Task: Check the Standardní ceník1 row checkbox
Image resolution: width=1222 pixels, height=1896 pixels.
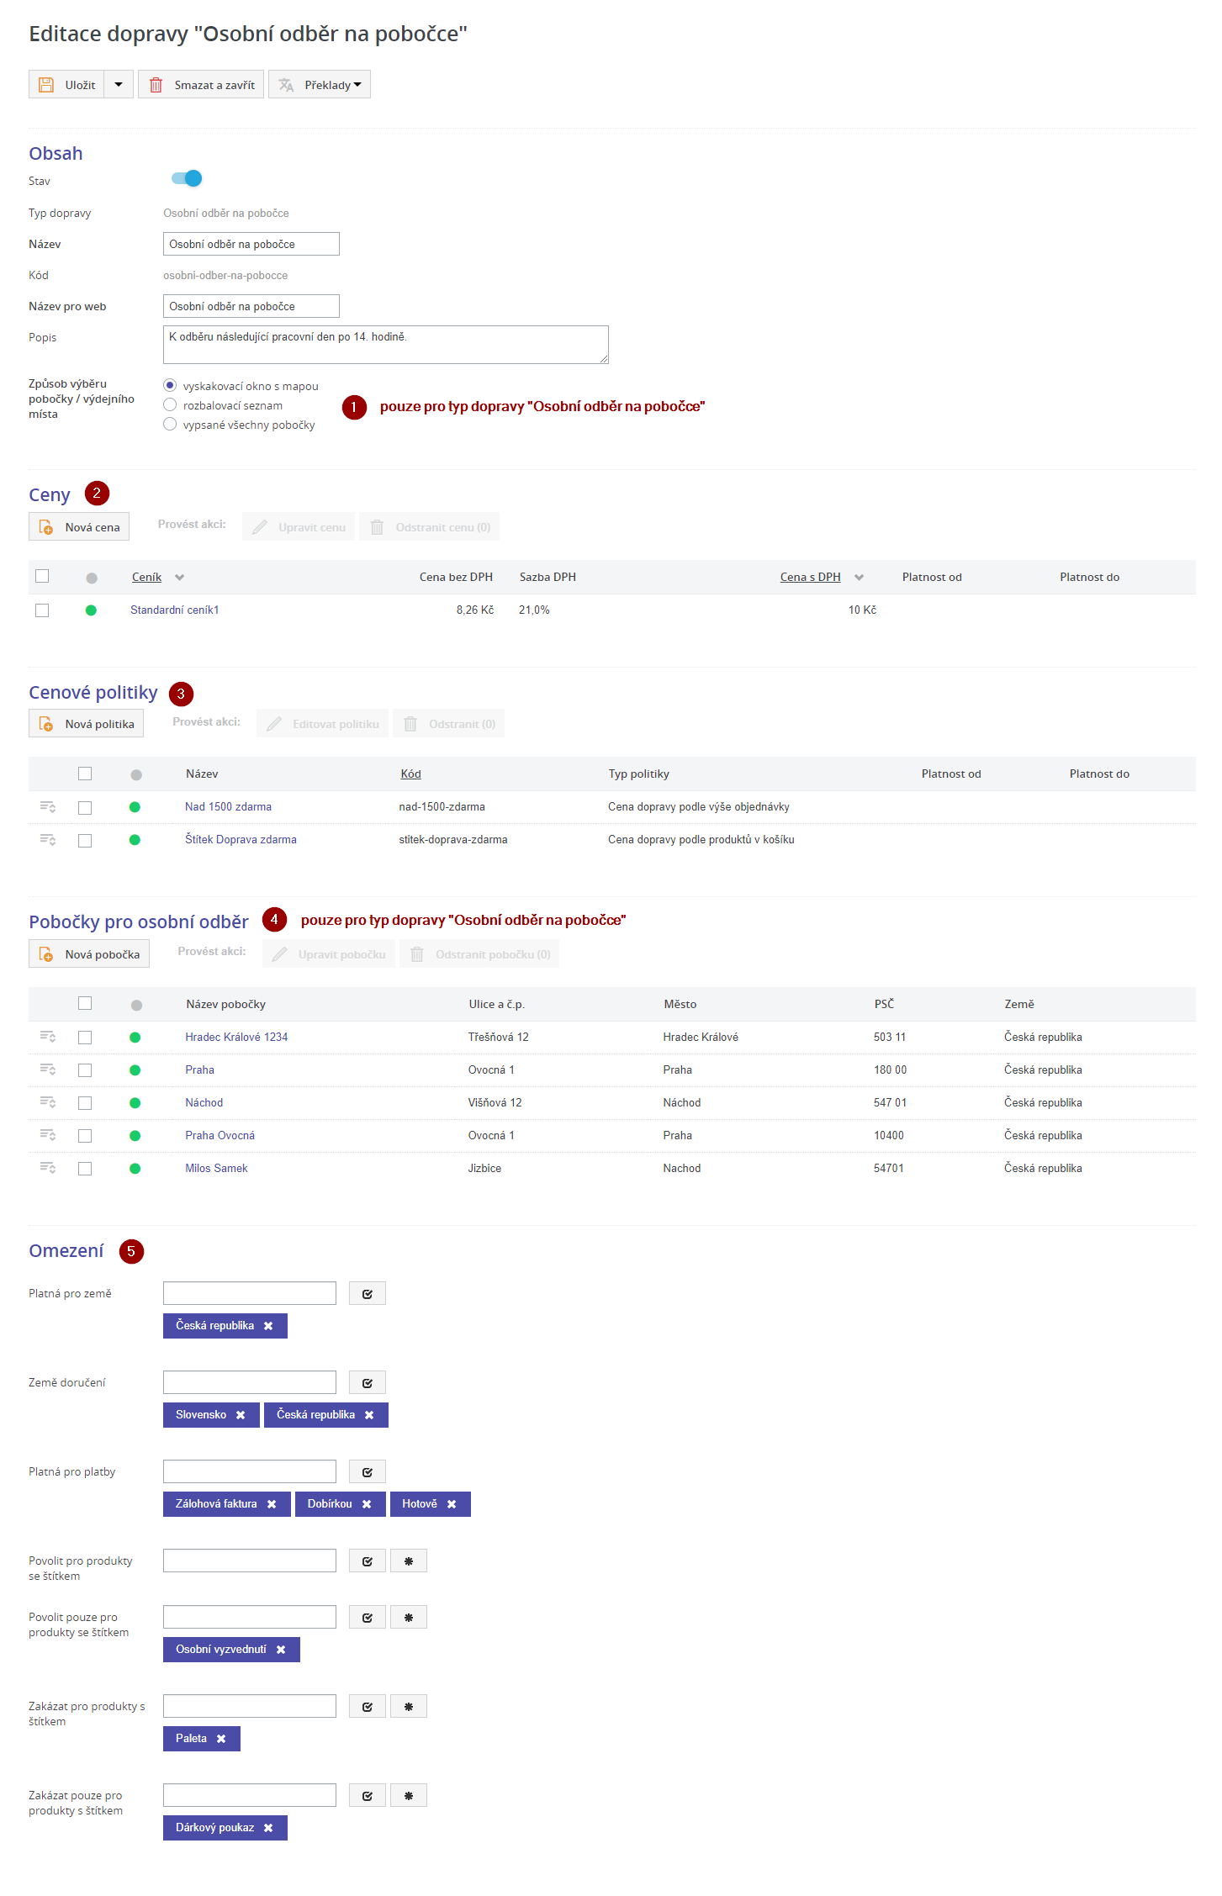Action: pos(42,610)
